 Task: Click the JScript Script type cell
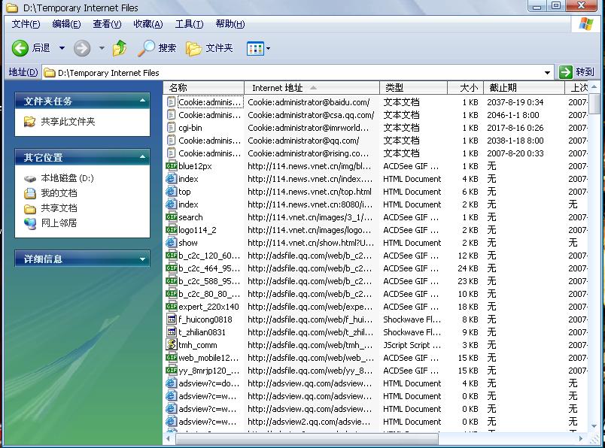tap(411, 345)
